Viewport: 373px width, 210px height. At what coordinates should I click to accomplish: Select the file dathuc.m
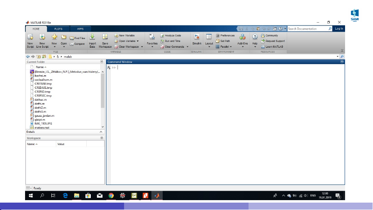(x=41, y=100)
